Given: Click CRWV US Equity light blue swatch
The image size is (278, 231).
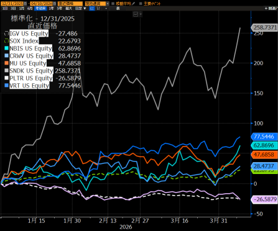Looking at the screenshot, I should pos(7,56).
